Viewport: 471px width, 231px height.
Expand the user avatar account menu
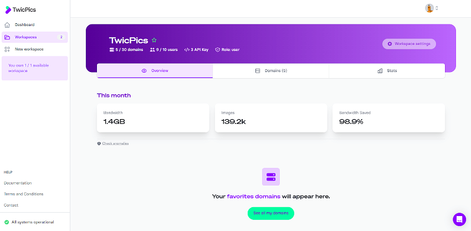(429, 8)
